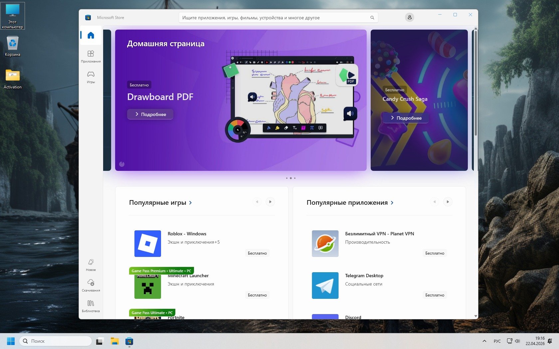Click the search magnifier icon
This screenshot has height=349, width=559.
(372, 18)
